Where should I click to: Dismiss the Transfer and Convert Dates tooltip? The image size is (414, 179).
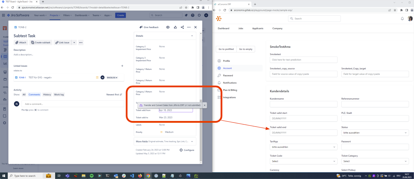click(x=204, y=105)
